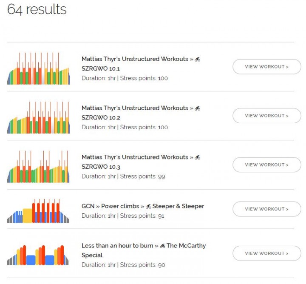Open SZRGWO 10.2 workout profile chart
The width and height of the screenshot is (306, 284).
click(x=39, y=117)
